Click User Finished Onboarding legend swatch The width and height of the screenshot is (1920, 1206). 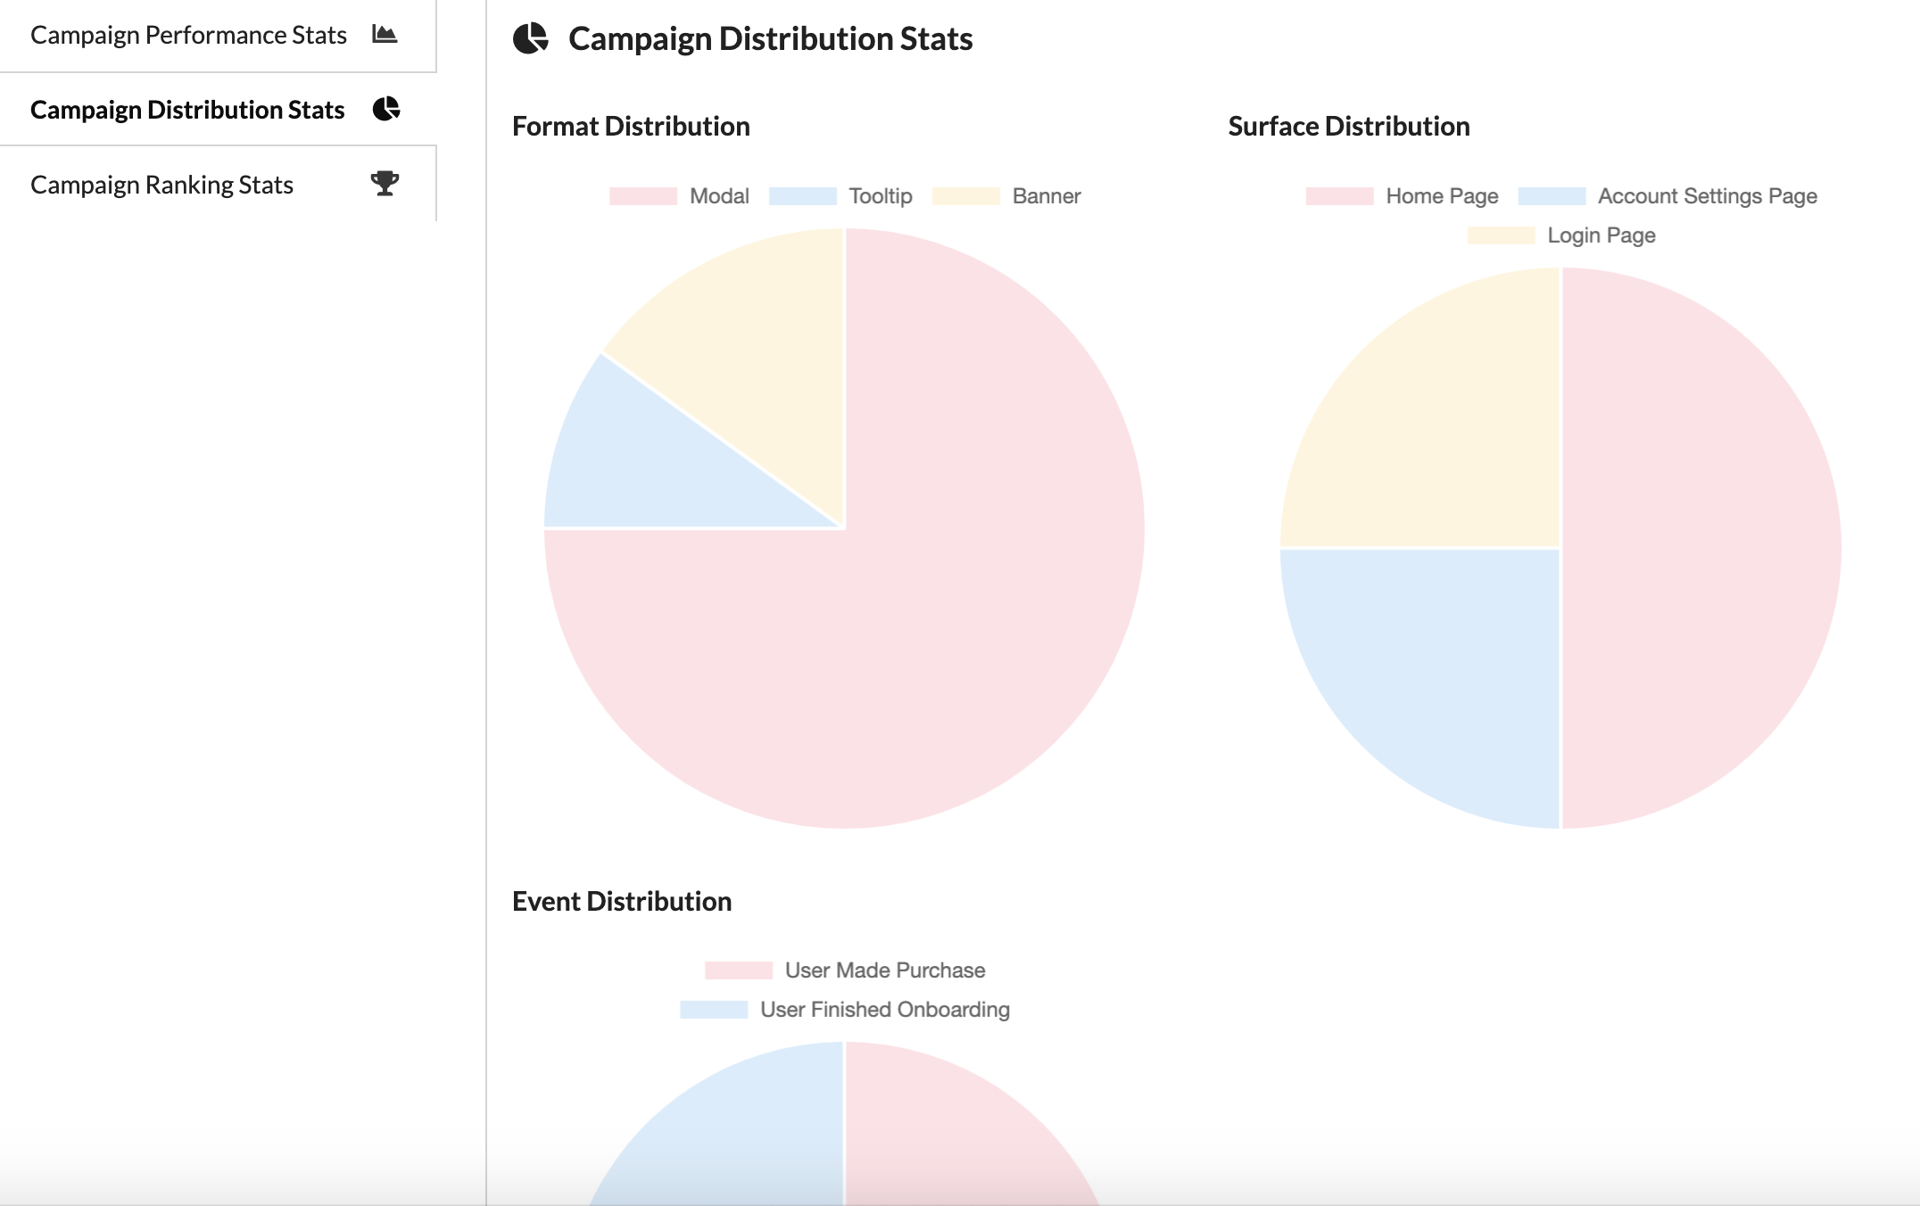[x=714, y=1010]
